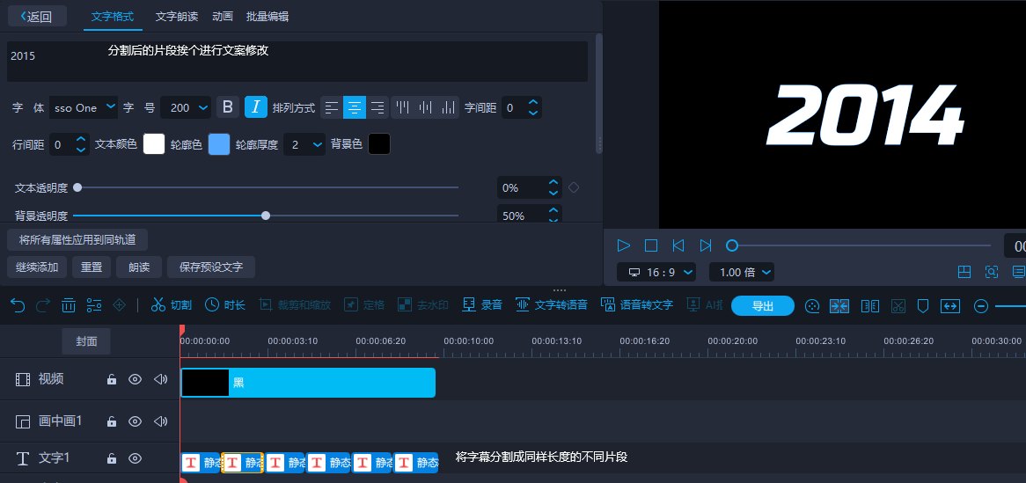
Task: Click the fullscreen monitor icon below preview
Action: click(x=1019, y=272)
